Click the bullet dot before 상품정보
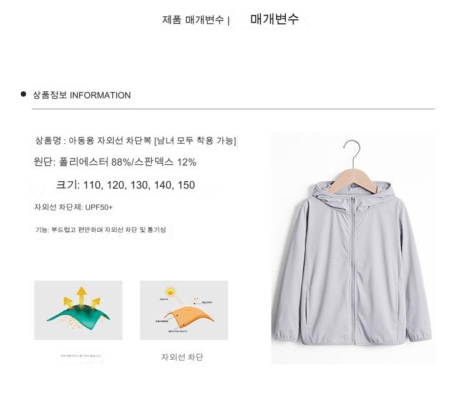 point(23,94)
